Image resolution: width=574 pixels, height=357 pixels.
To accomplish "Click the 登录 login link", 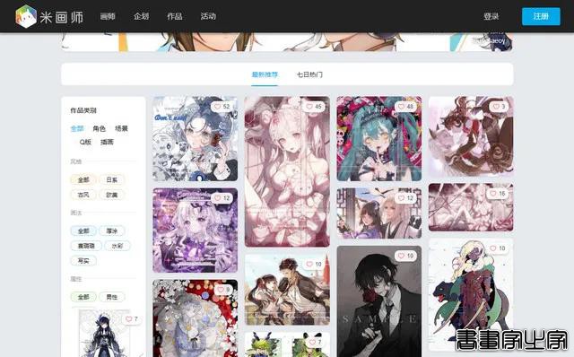I will (x=491, y=16).
